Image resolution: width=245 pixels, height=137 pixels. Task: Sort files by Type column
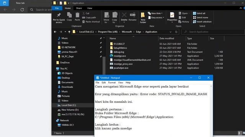[x=197, y=38]
